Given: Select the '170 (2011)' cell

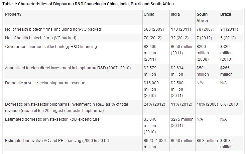Looking at the screenshot, I should coord(181,29).
